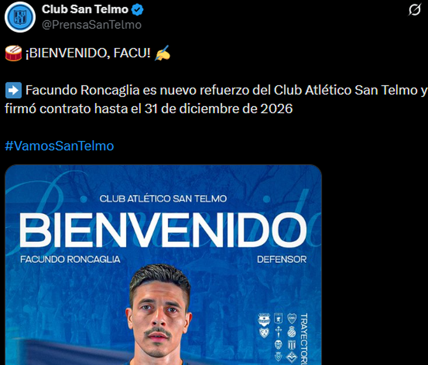The image size is (428, 365).
Task: Open the #VamosSanTelmo hashtag
Action: coord(59,146)
